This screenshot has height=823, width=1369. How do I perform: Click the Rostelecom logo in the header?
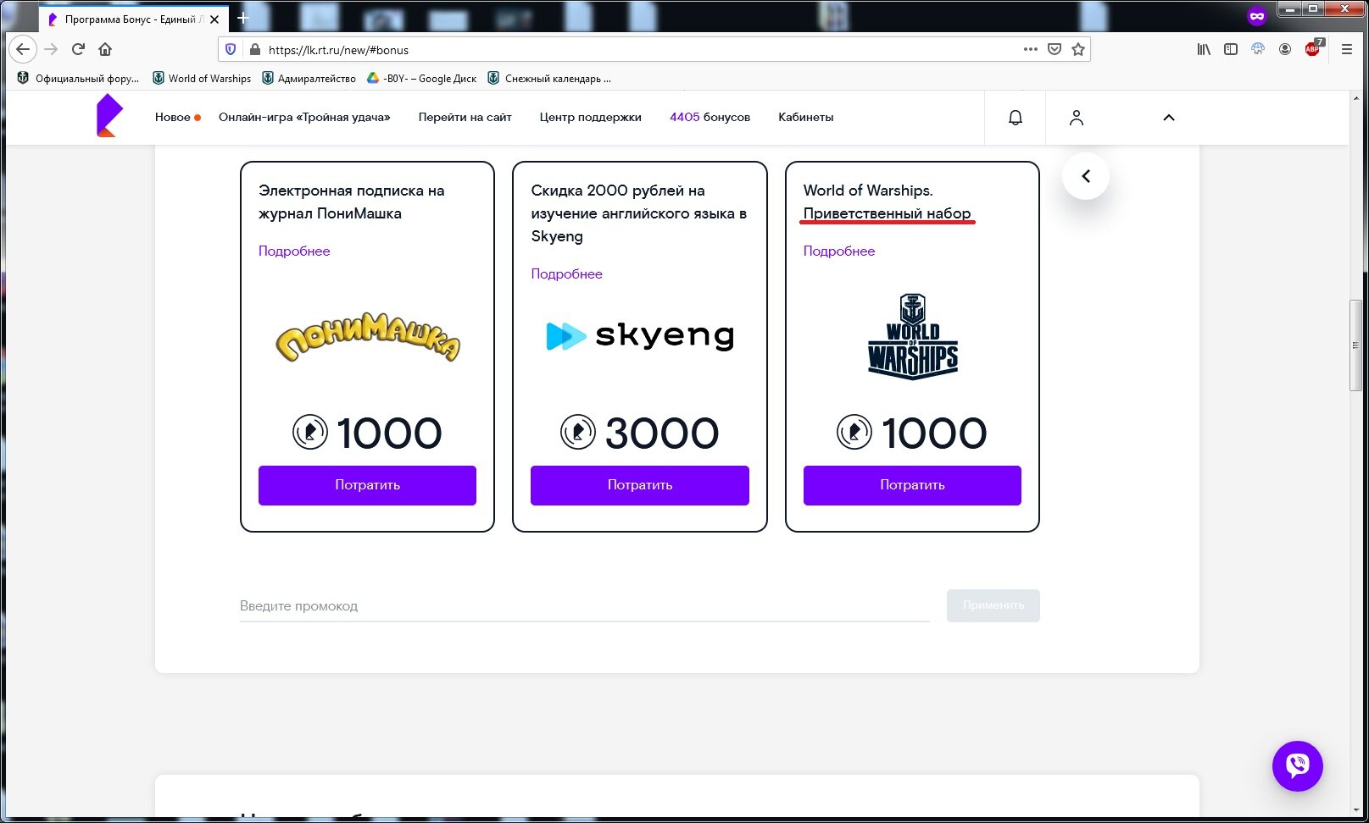(x=109, y=116)
